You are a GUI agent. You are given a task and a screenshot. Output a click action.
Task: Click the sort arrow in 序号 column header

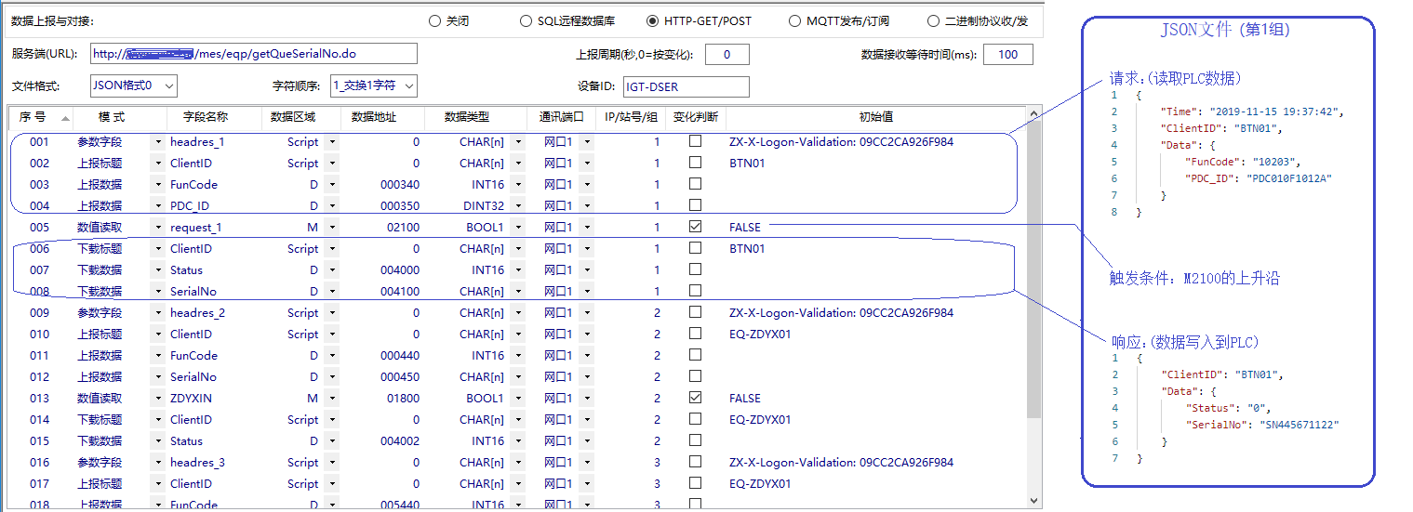pyautogui.click(x=65, y=118)
